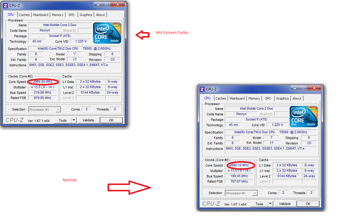Open Caches tab in the right CPU-Z window
Image resolution: width=349 pixels, height=218 pixels.
[221, 98]
